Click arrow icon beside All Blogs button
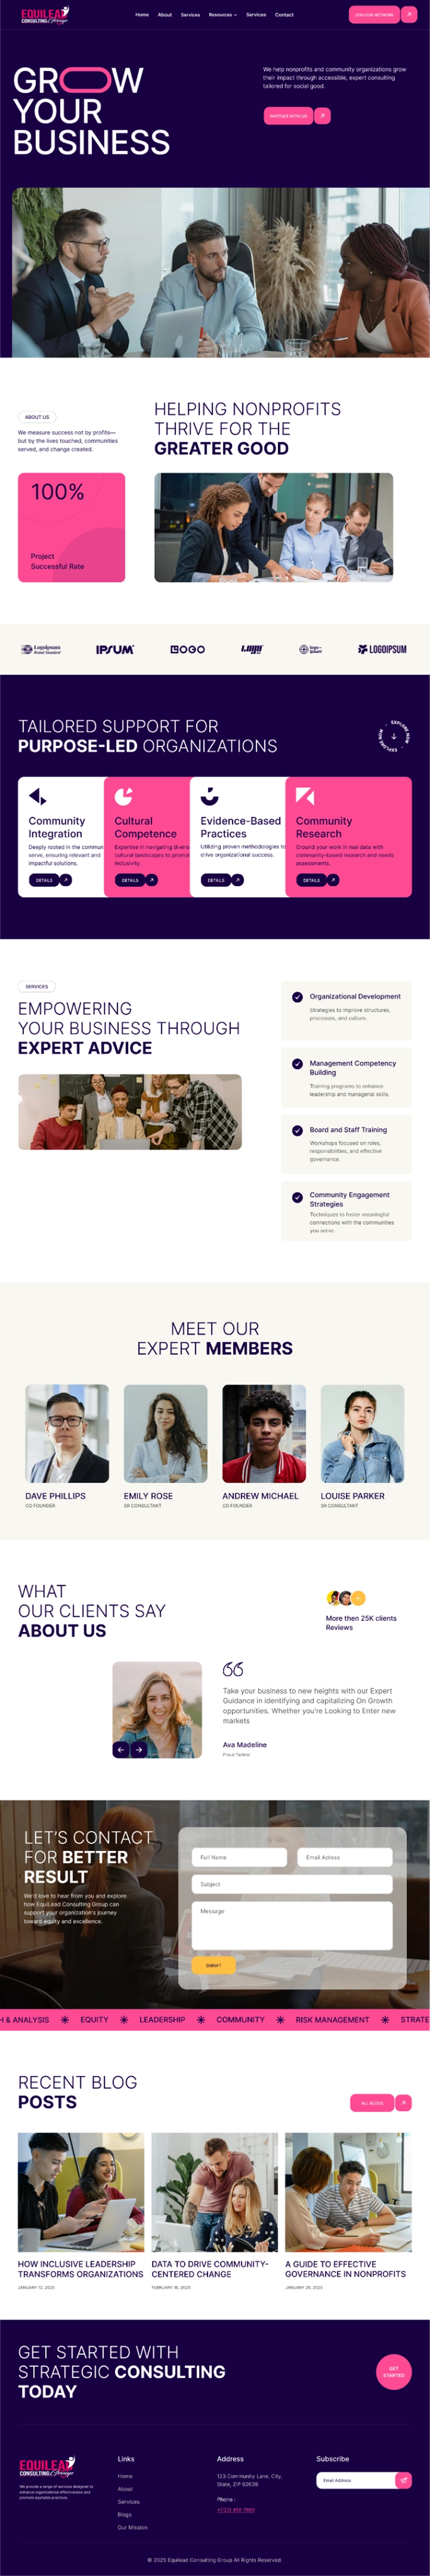 (x=404, y=2102)
